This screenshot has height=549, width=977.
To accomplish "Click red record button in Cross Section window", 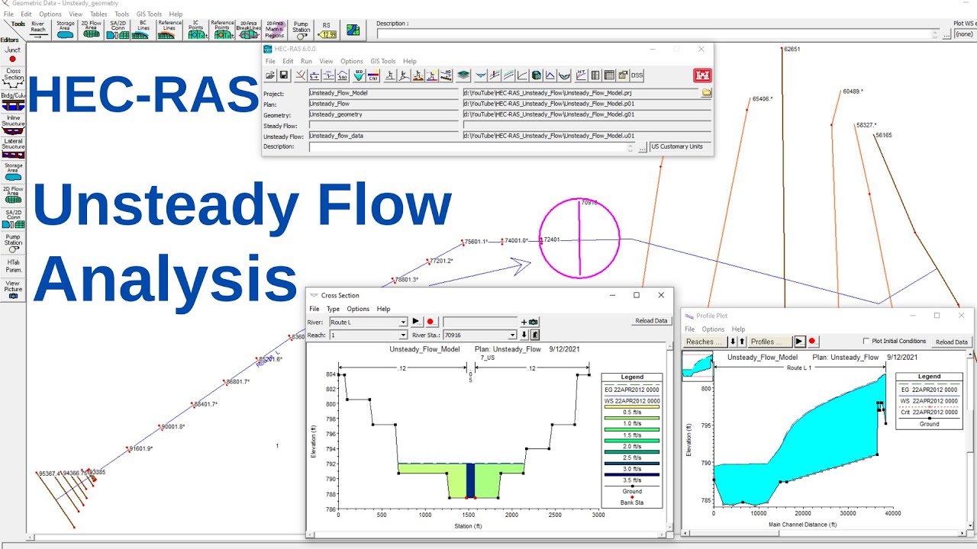I will click(430, 322).
